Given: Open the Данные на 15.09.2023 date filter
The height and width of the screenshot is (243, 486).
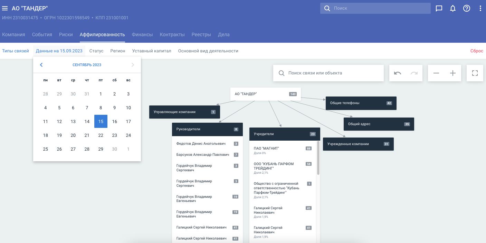Looking at the screenshot, I should point(59,51).
